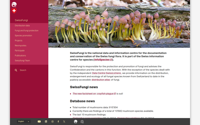Open the Instagram icon in the footer
This screenshot has width=200, height=125.
pos(52,122)
